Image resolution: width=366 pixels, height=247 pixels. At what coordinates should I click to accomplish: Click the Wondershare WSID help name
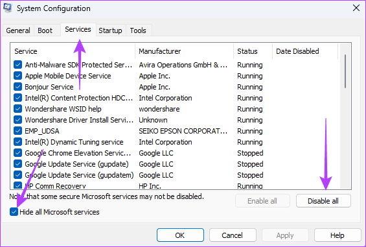(63, 109)
